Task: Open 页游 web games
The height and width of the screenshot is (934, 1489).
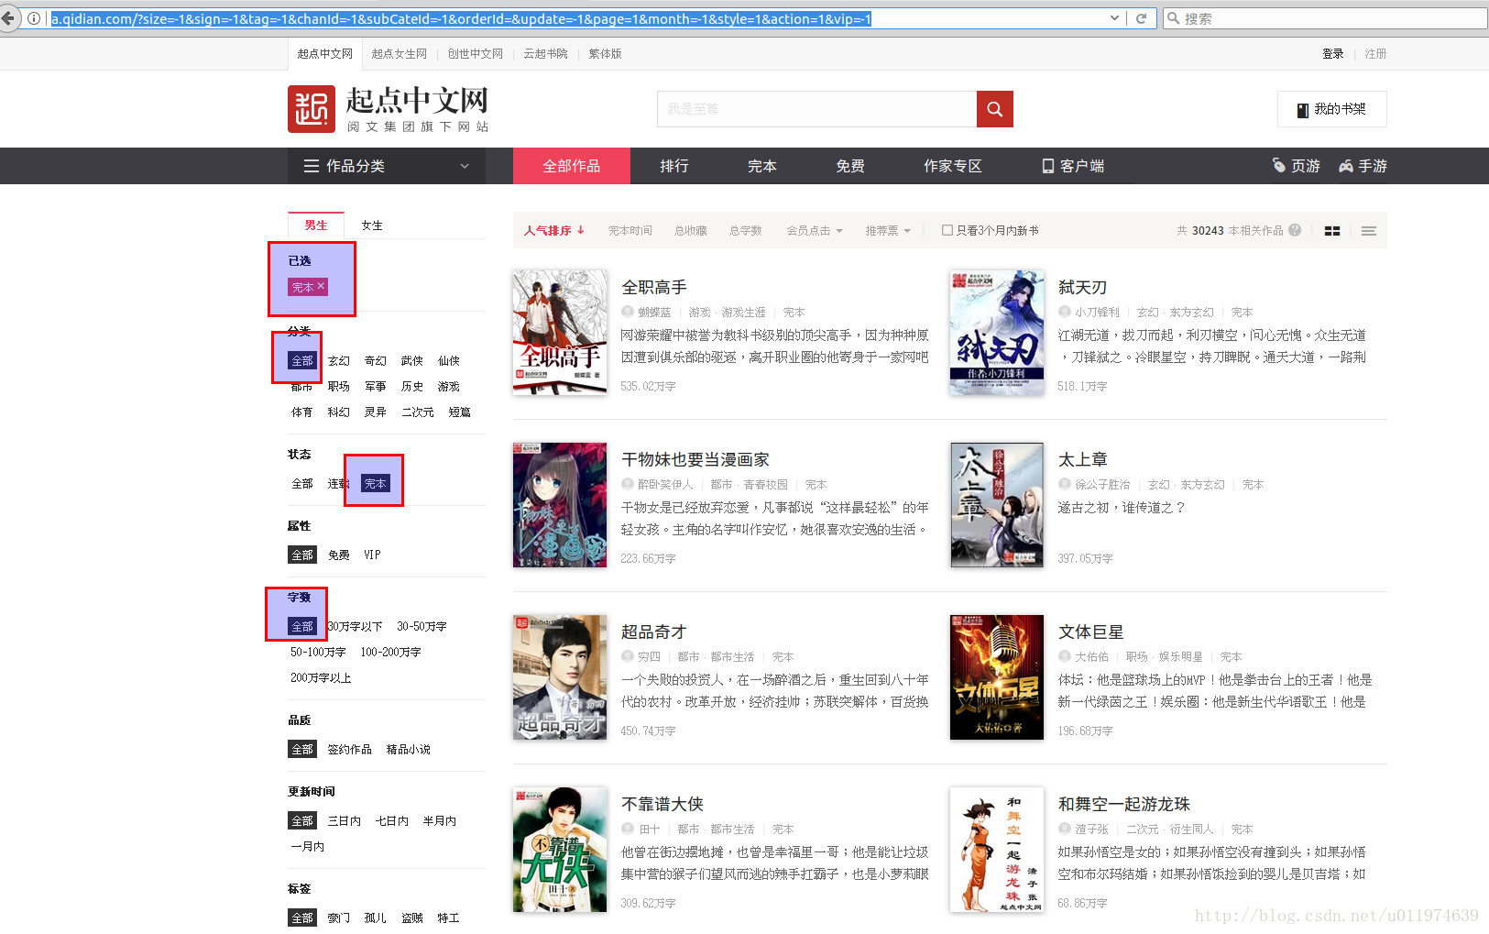Action: [x=1297, y=166]
